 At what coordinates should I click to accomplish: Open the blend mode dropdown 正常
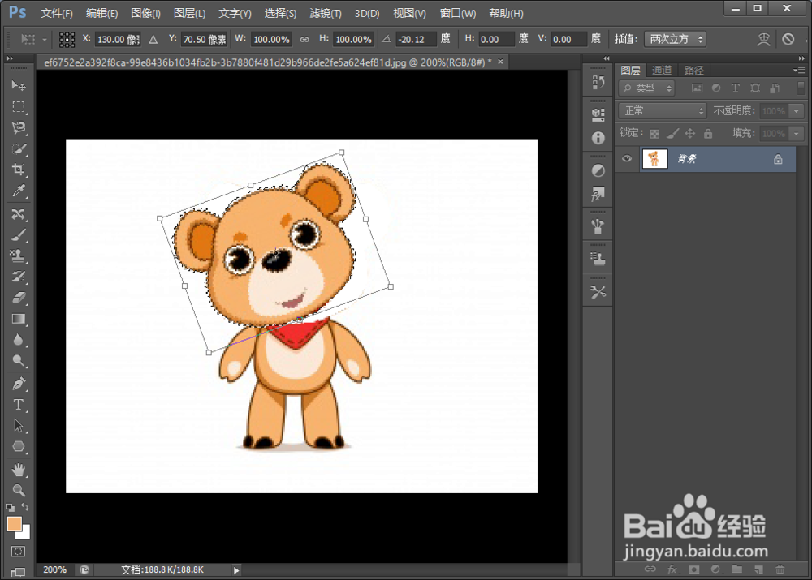pos(663,110)
